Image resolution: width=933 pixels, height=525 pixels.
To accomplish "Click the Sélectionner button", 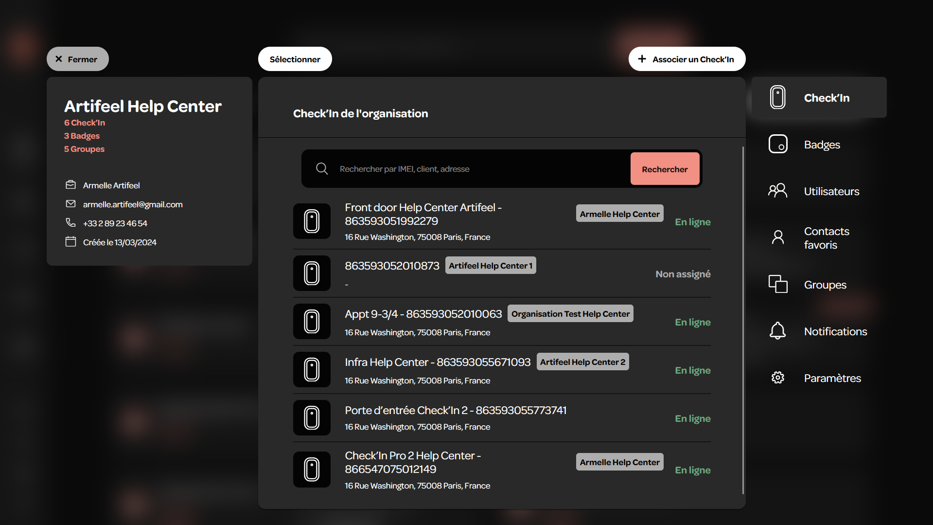I will [x=295, y=59].
